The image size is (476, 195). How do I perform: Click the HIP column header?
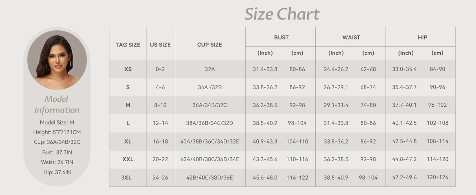point(422,37)
